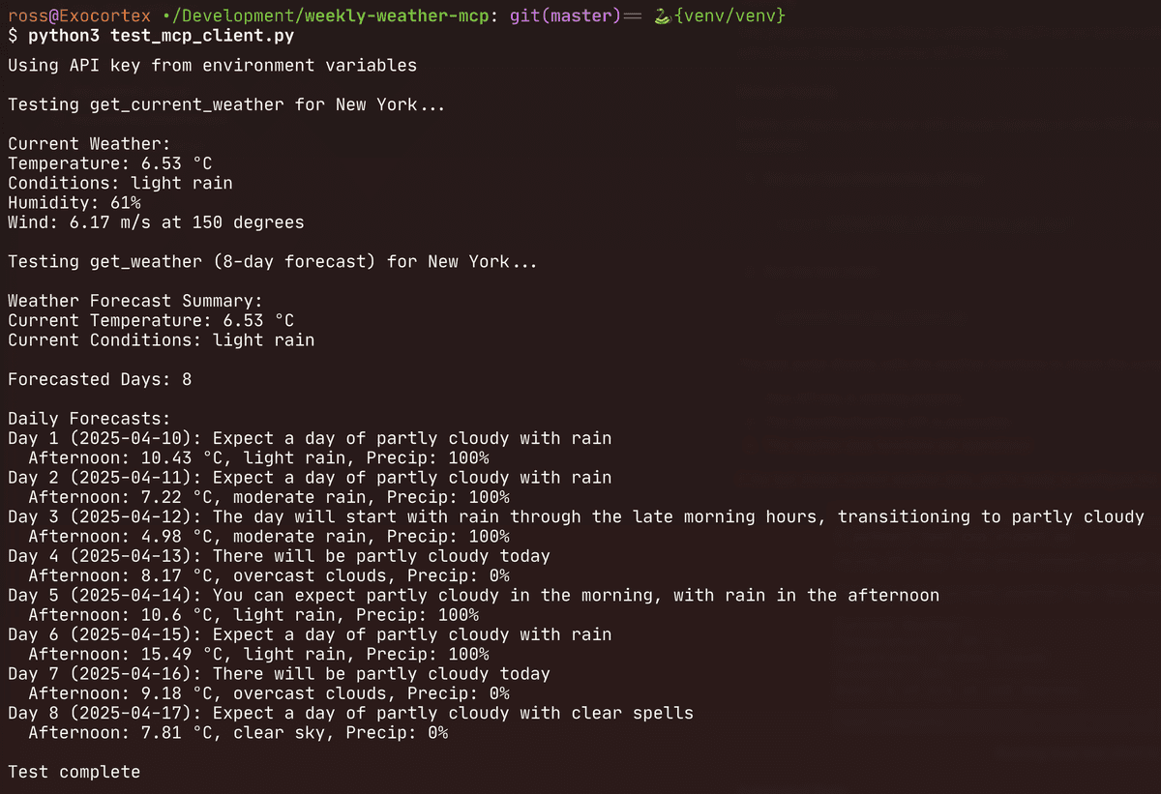The height and width of the screenshot is (794, 1161).
Task: Click the snake venv icon in prompt
Action: [x=662, y=16]
